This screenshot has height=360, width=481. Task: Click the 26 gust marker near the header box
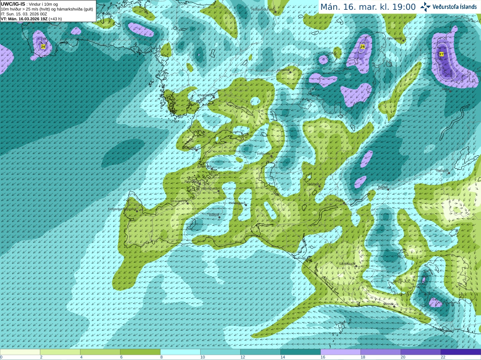pyautogui.click(x=43, y=47)
